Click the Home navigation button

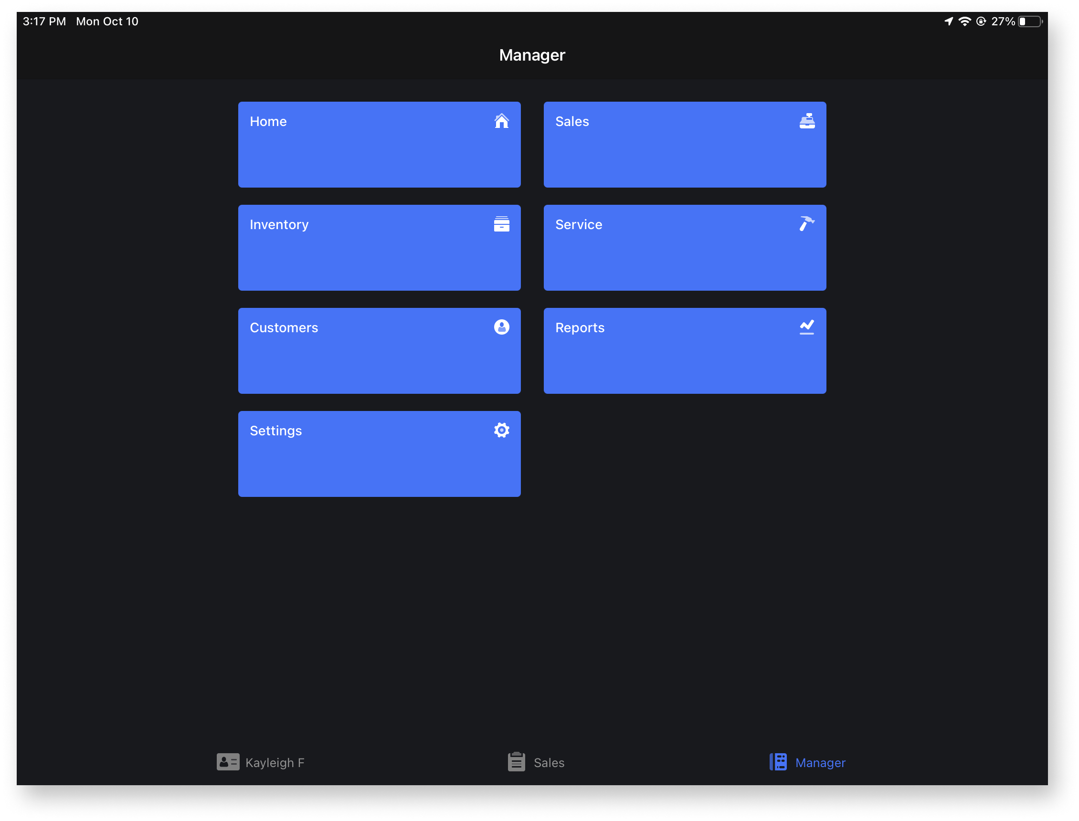coord(379,144)
